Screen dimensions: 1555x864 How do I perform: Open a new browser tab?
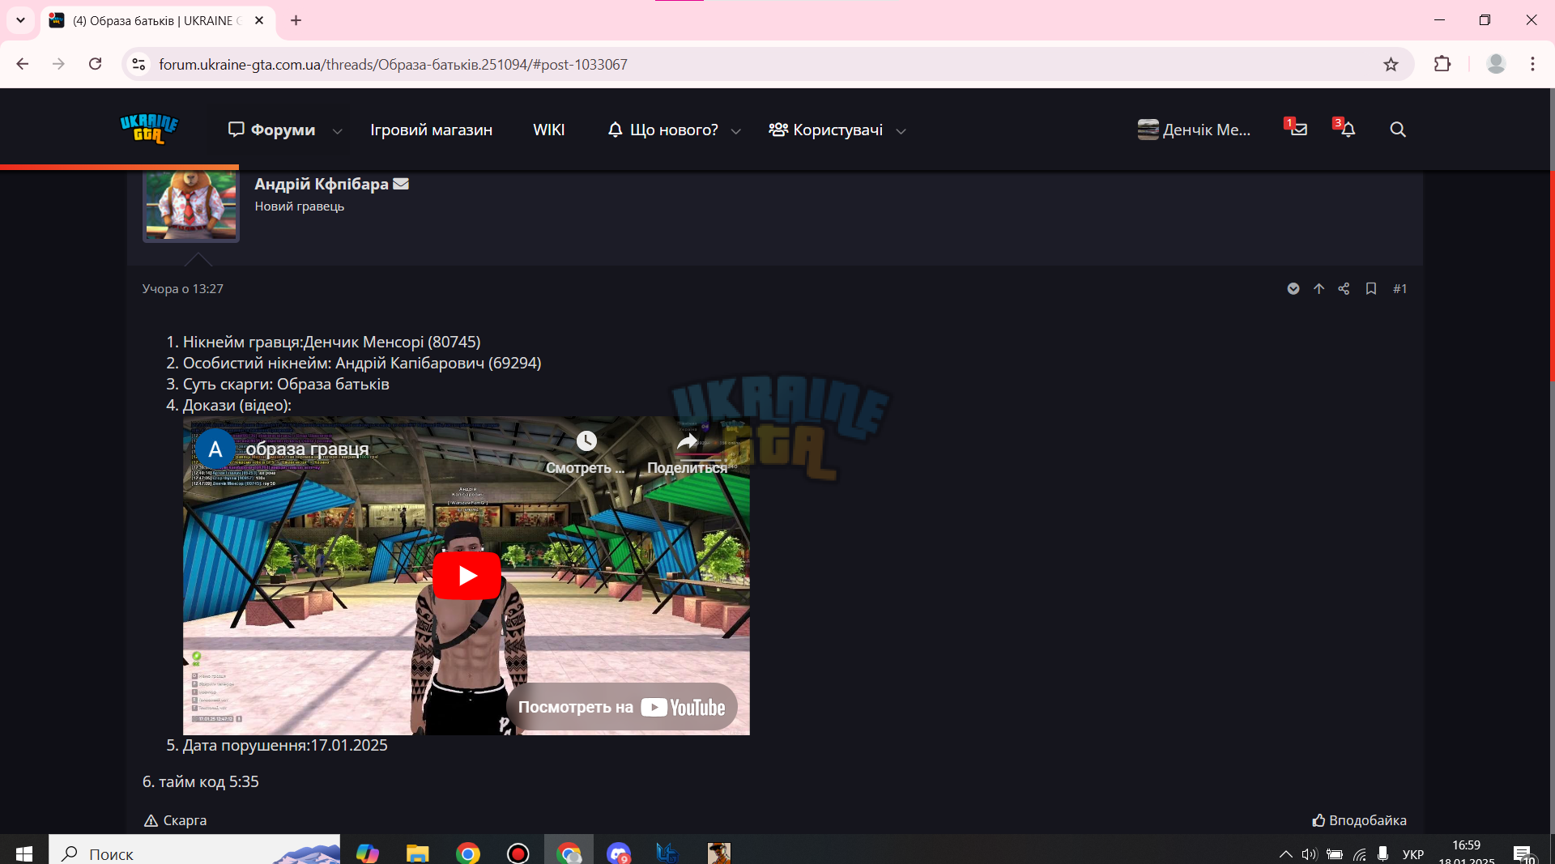click(296, 20)
